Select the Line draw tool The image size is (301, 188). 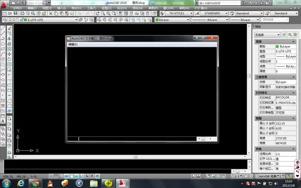click(x=3, y=28)
